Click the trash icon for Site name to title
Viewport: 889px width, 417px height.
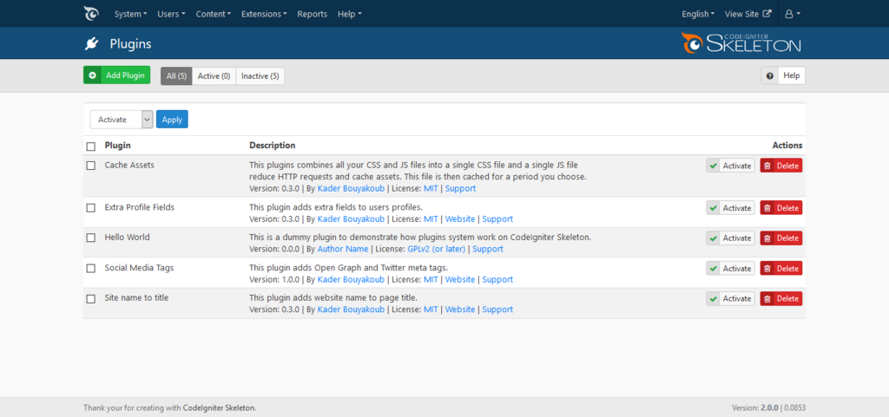767,299
